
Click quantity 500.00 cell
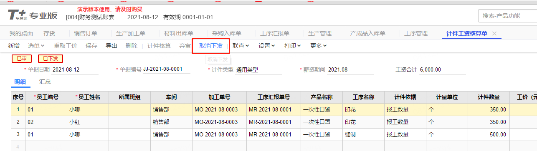[489, 135]
